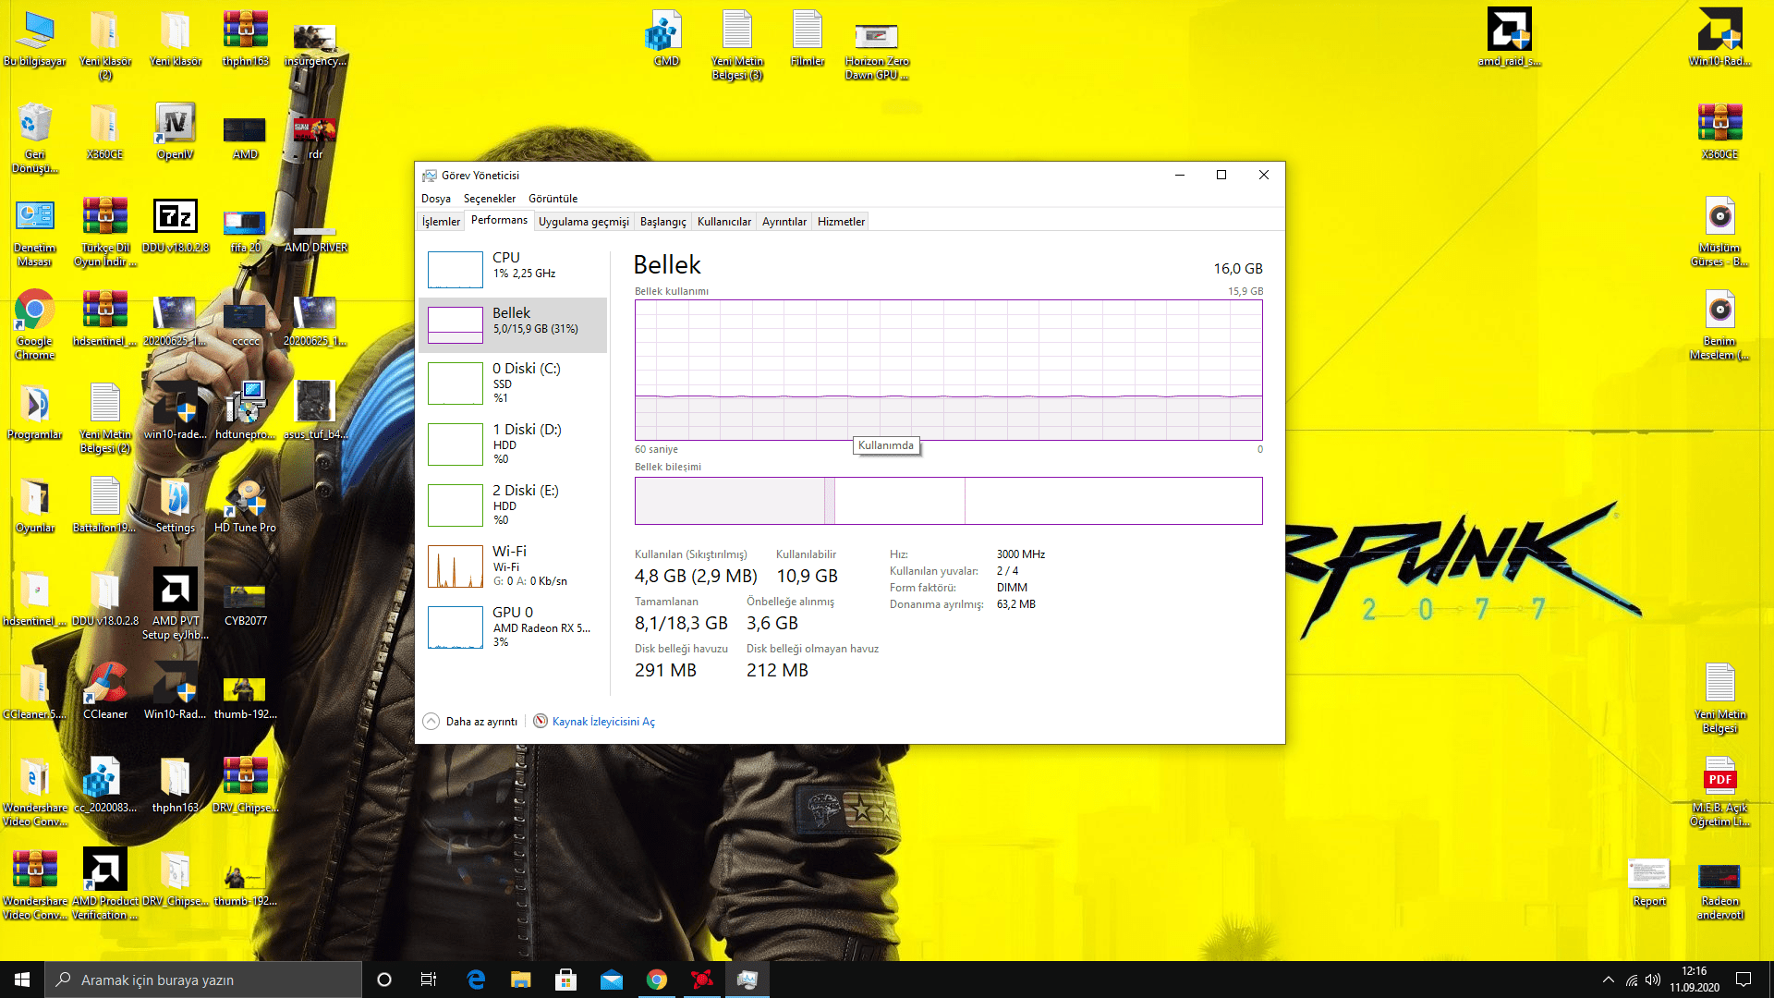
Task: Collapse view with Daha az ayrıntı arrow
Action: (431, 722)
